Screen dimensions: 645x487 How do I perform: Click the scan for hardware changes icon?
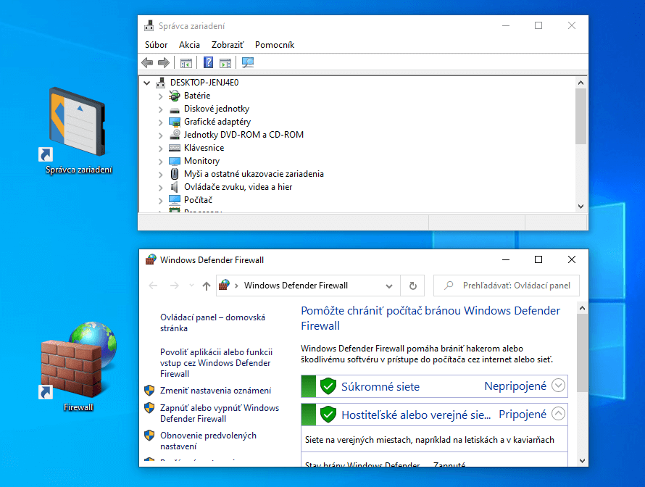[248, 62]
